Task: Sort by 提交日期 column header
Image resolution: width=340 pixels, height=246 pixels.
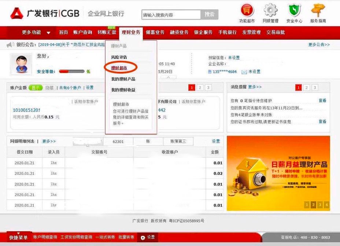Action: tap(25, 152)
